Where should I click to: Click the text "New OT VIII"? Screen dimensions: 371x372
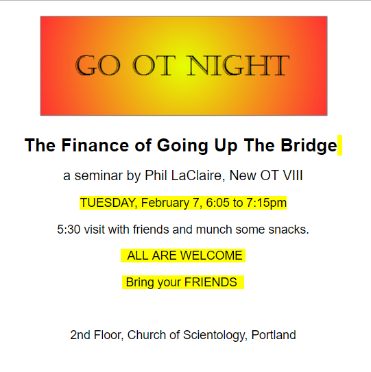266,176
